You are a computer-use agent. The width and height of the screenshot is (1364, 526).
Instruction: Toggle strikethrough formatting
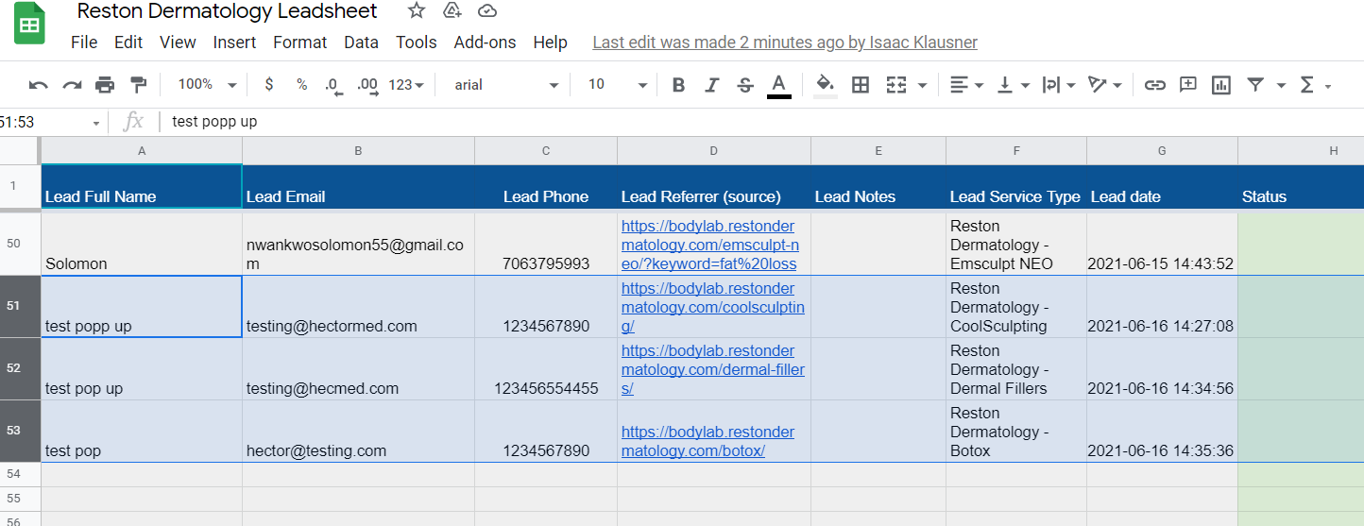745,85
